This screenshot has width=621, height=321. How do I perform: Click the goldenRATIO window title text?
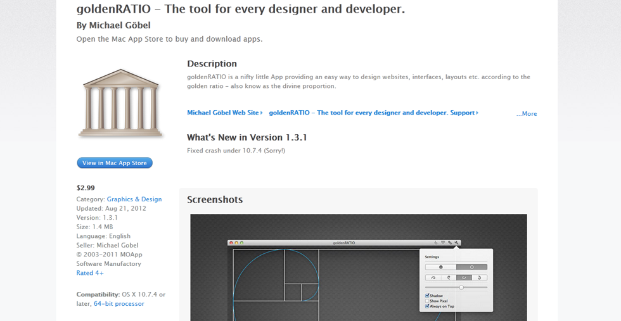pyautogui.click(x=343, y=242)
